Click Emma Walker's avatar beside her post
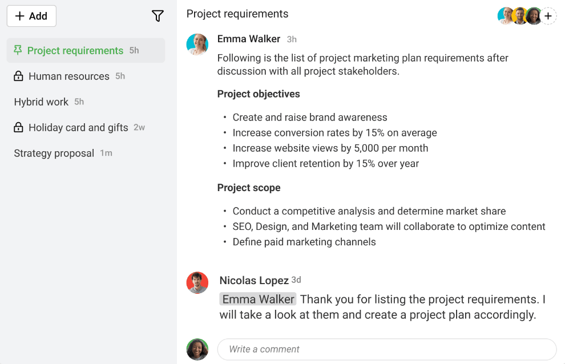This screenshot has height=364, width=565. (197, 45)
